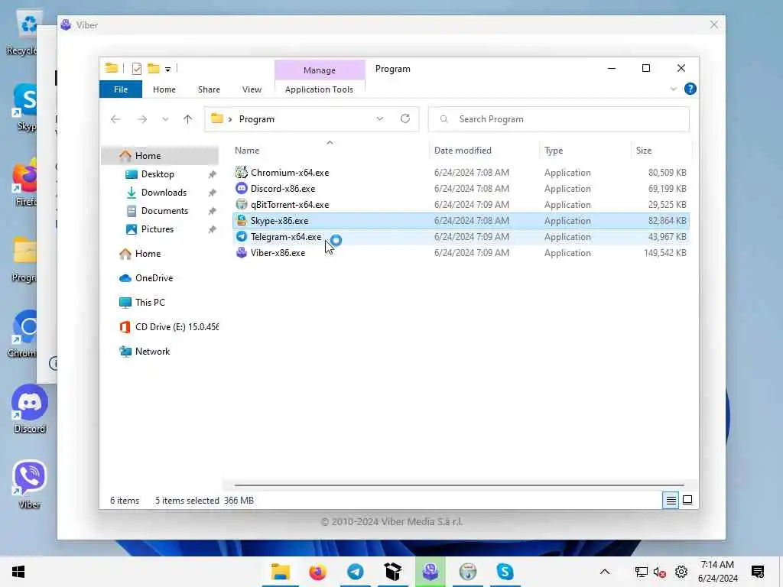Screen dimensions: 783x587
Task: Click muted volume tray icon
Action: [659, 572]
